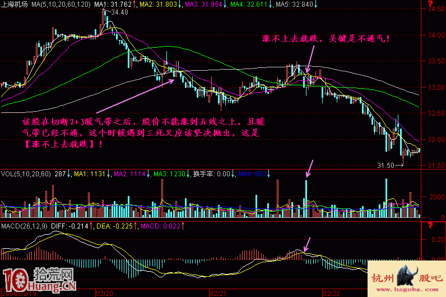Click the magenta MACD: 0.022 value

160,226
